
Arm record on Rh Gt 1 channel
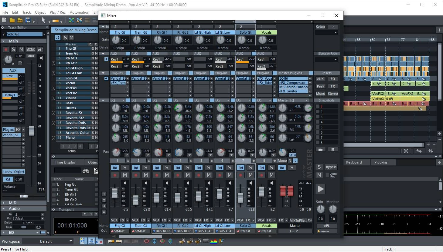[x=157, y=175]
